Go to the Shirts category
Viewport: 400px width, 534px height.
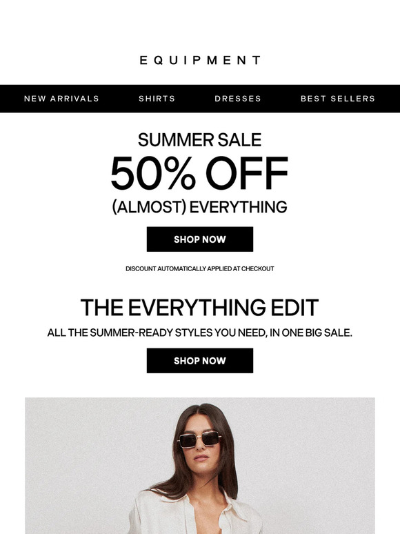pyautogui.click(x=157, y=99)
